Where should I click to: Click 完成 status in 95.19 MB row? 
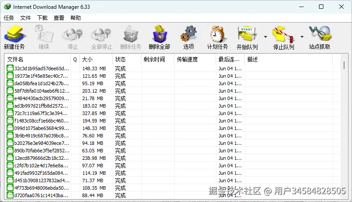pyautogui.click(x=120, y=83)
